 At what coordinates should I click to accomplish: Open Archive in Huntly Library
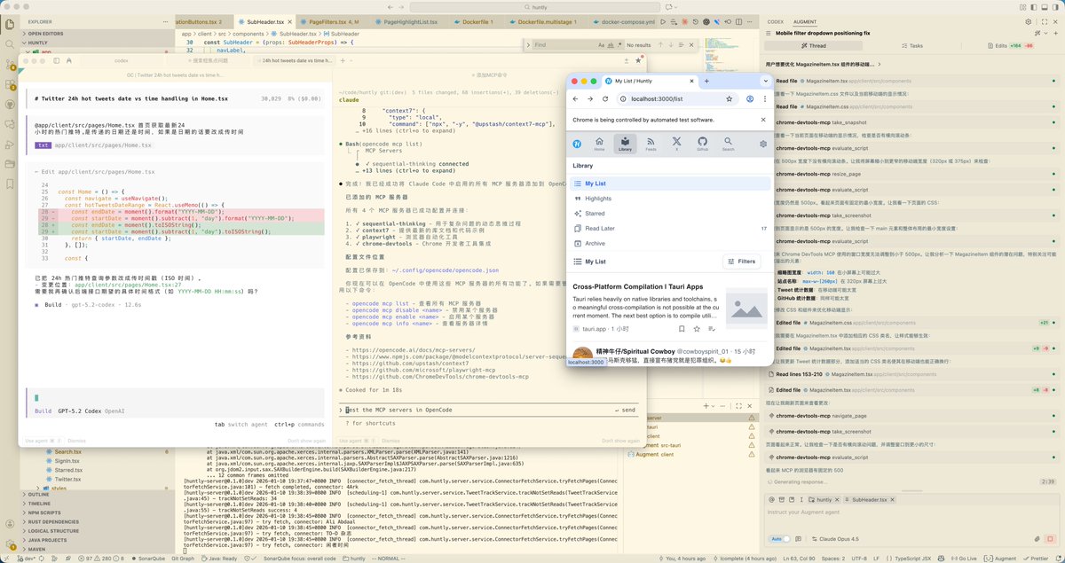point(670,243)
